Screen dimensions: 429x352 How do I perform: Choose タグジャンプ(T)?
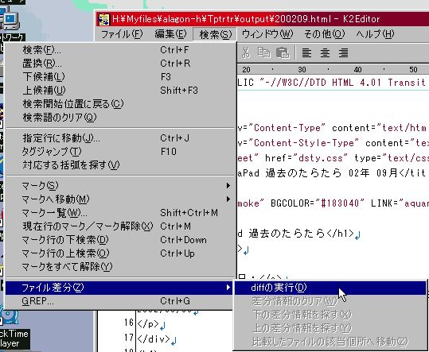[x=119, y=152]
